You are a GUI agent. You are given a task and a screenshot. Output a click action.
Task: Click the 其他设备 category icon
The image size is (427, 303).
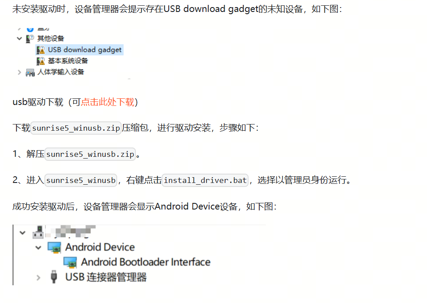coord(30,39)
